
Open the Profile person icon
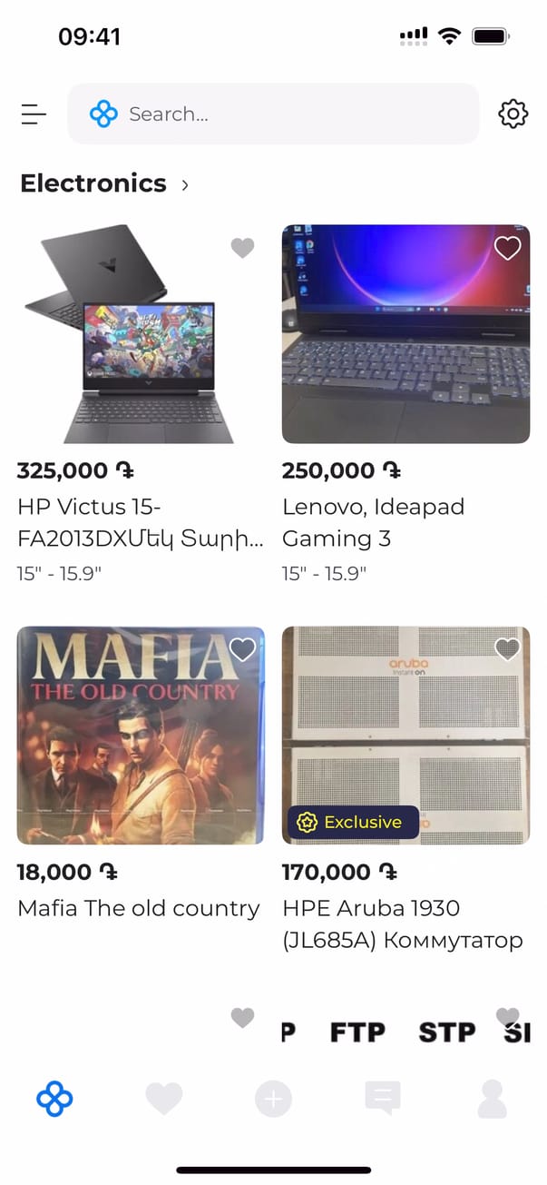(x=492, y=1099)
